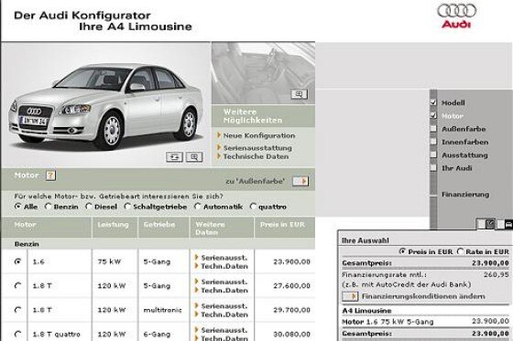This screenshot has width=513, height=341.
Task: Start a Neue Konfiguration
Action: 258,135
